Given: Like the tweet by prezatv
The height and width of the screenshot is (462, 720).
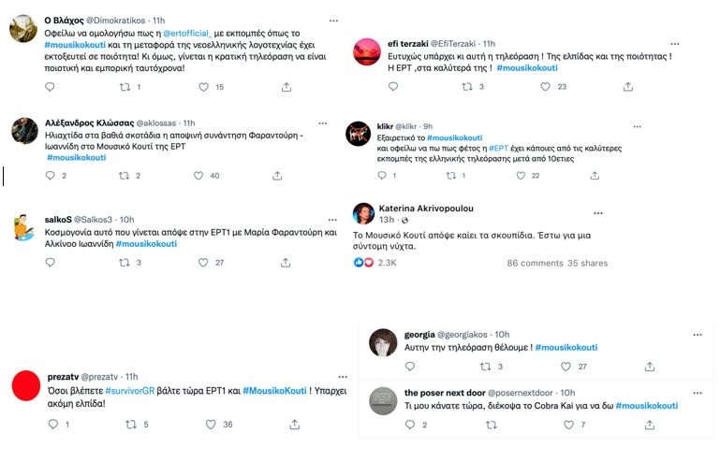Looking at the screenshot, I should 202,425.
